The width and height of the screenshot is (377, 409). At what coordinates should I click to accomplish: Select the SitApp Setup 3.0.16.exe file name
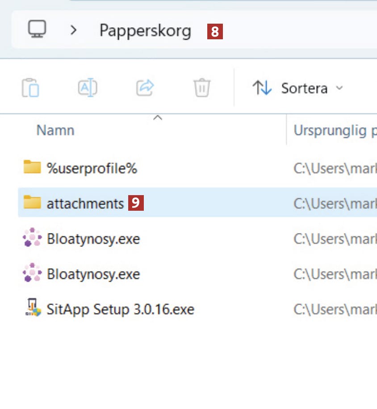coord(120,309)
